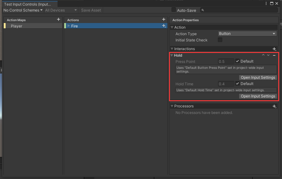This screenshot has height=179, width=282.
Task: Click the Save Asset button
Action: (91, 10)
